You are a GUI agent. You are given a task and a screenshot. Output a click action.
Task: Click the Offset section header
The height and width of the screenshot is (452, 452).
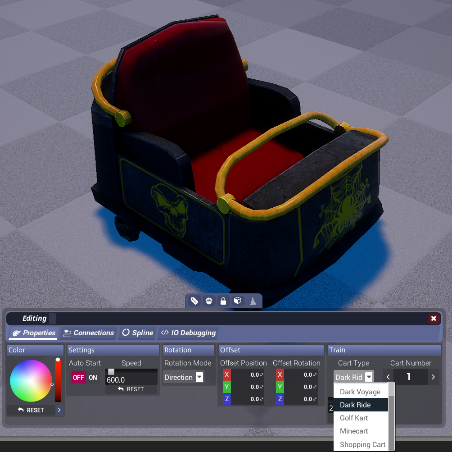(x=271, y=350)
